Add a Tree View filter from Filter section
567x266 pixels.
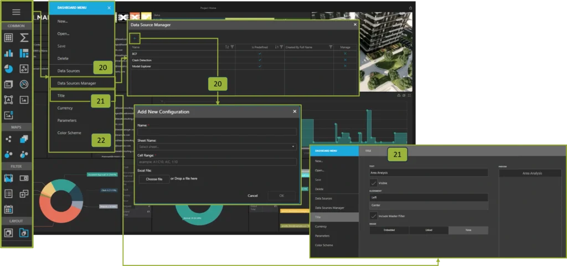[24, 193]
